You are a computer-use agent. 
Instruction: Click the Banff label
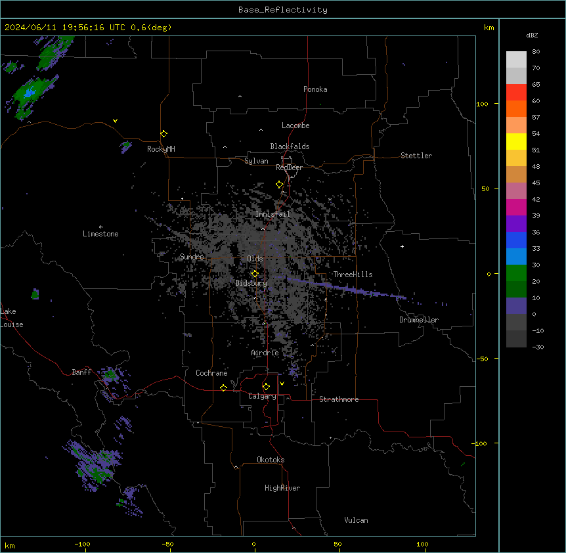coord(81,372)
